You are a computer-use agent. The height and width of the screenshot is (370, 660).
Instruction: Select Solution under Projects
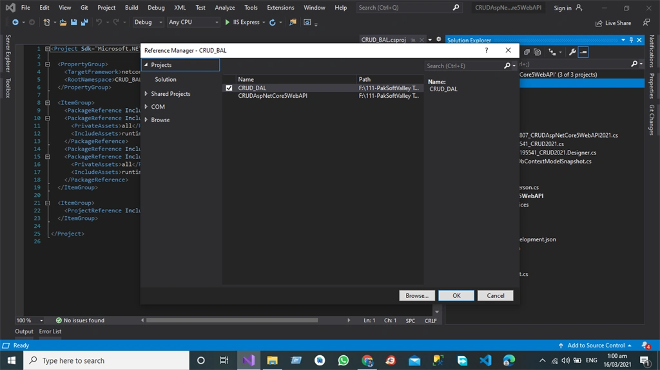166,79
